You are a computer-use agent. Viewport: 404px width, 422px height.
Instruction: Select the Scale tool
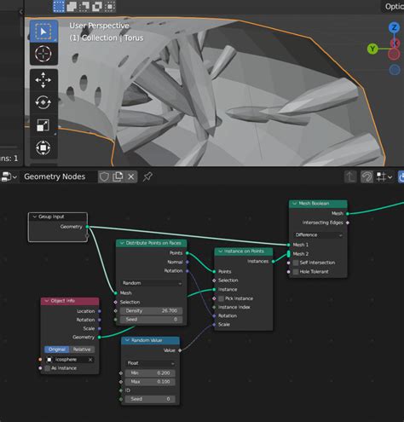[x=43, y=125]
